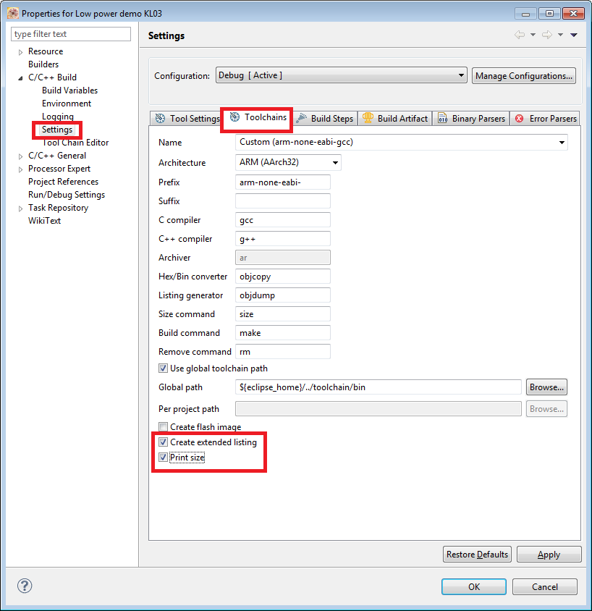Viewport: 592px width, 611px height.
Task: Click the Remove command field
Action: click(x=283, y=352)
